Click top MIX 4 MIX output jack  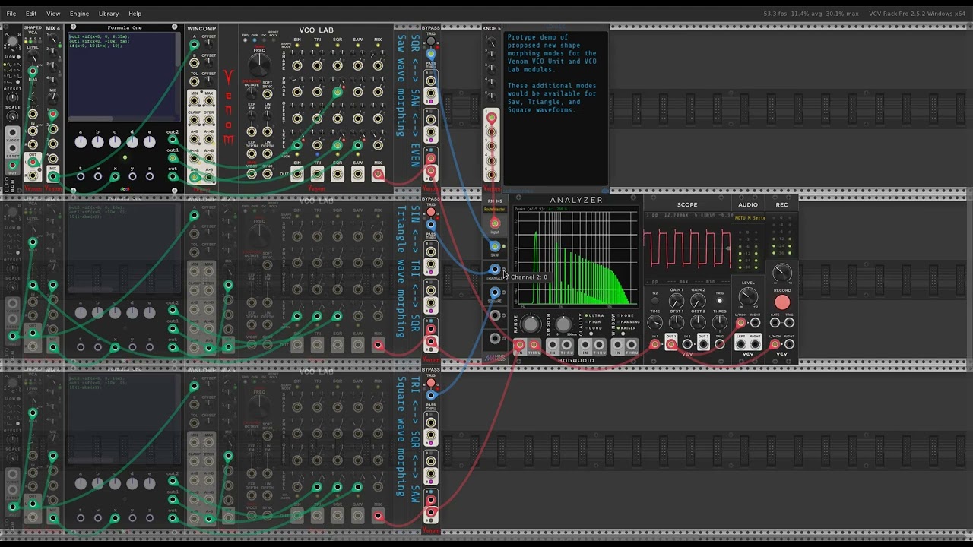click(x=53, y=176)
